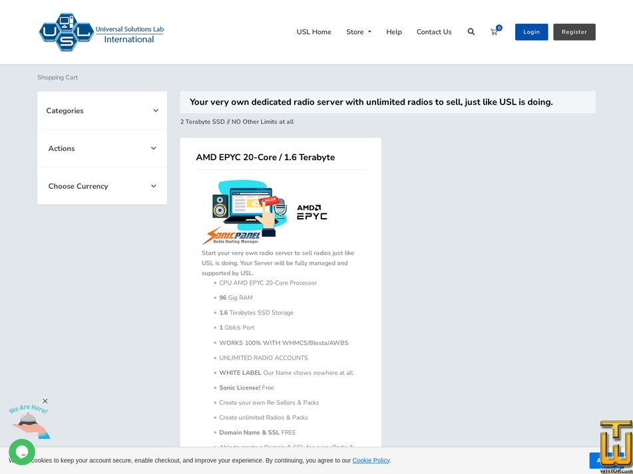633x474 pixels.
Task: Click the Shopping Cart breadcrumb
Action: point(58,77)
